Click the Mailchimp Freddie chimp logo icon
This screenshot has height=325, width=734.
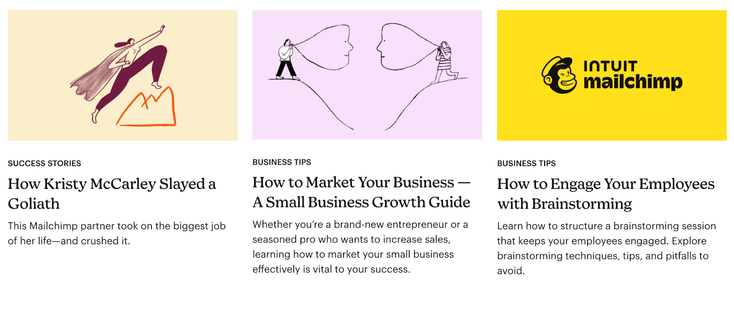pyautogui.click(x=559, y=75)
